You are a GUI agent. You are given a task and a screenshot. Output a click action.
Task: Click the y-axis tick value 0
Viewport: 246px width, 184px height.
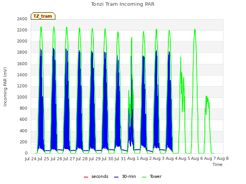coord(26,153)
